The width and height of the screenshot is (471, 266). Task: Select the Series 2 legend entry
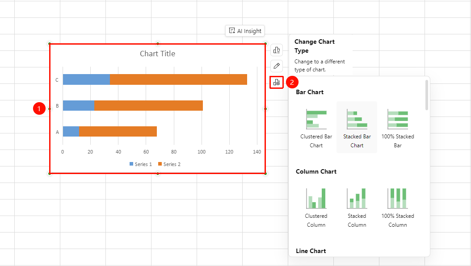(169, 164)
